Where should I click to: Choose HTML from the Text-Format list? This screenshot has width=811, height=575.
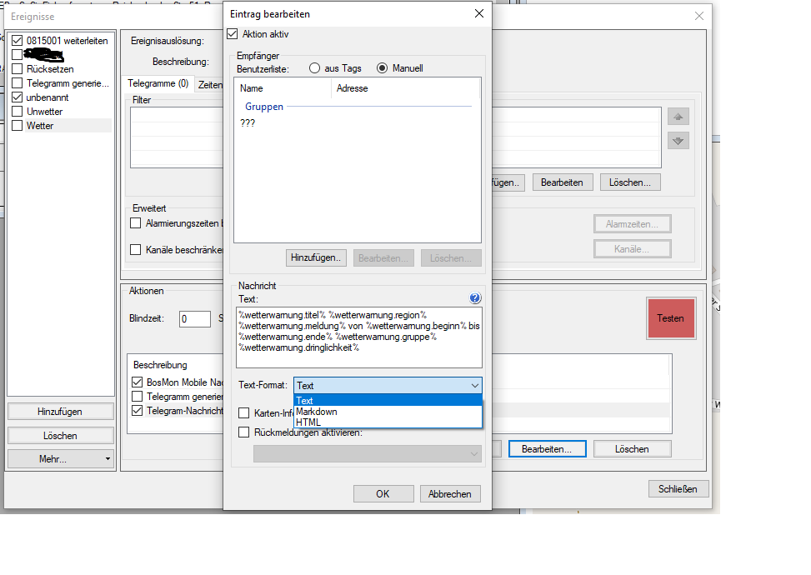pyautogui.click(x=308, y=422)
